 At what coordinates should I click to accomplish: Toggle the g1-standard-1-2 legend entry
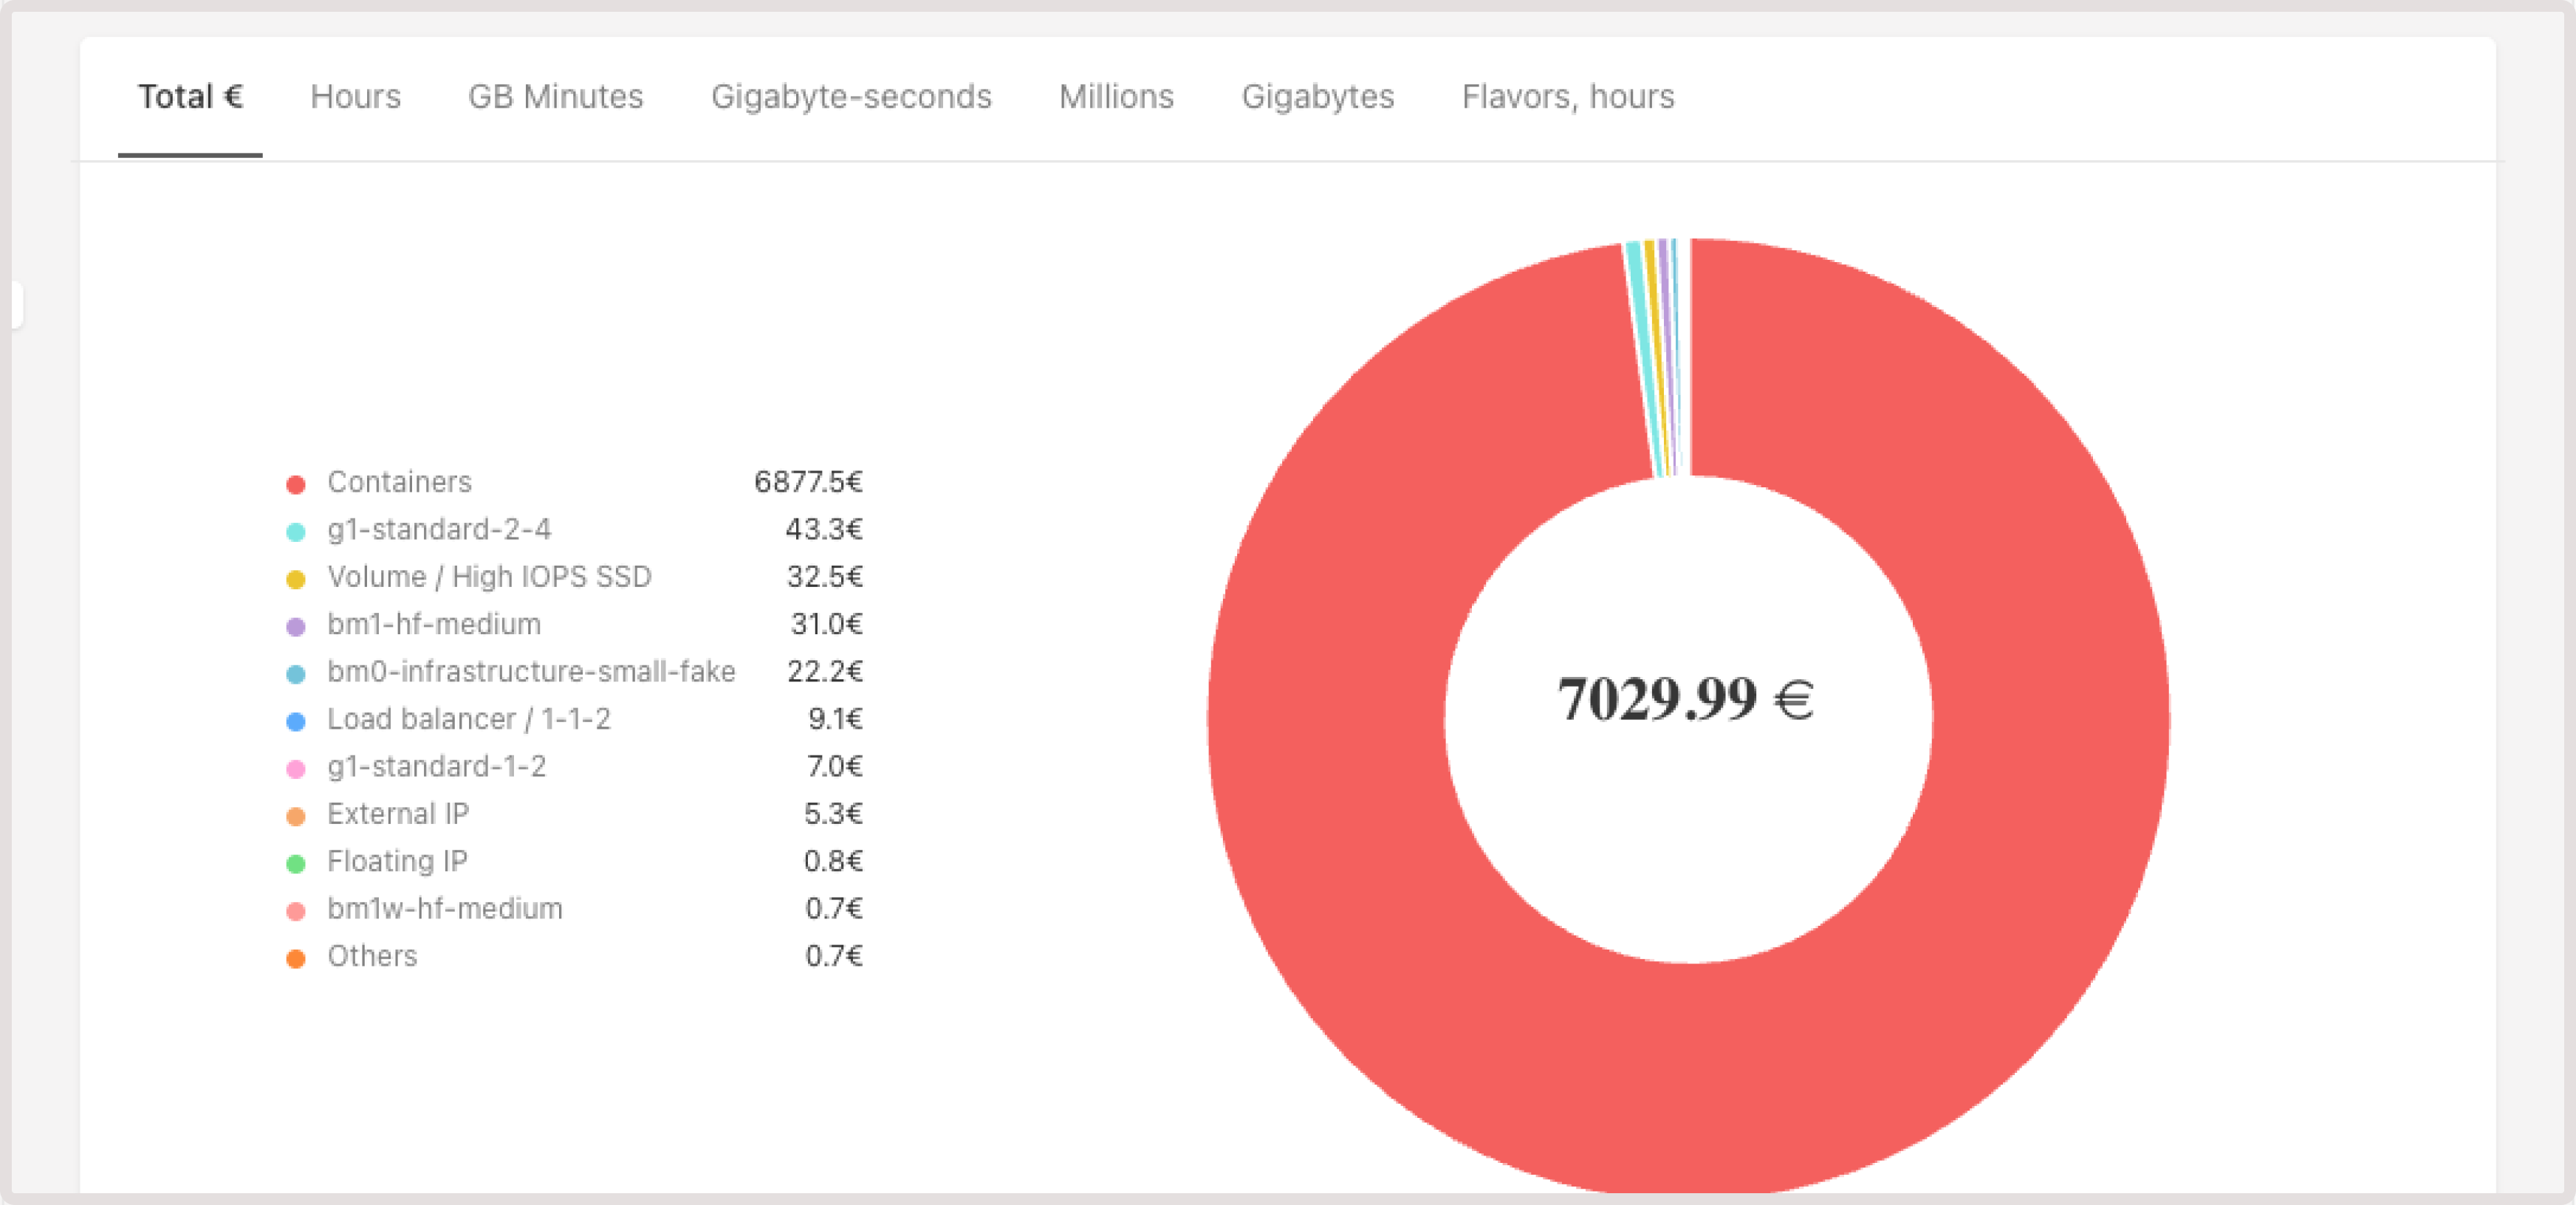(x=437, y=766)
